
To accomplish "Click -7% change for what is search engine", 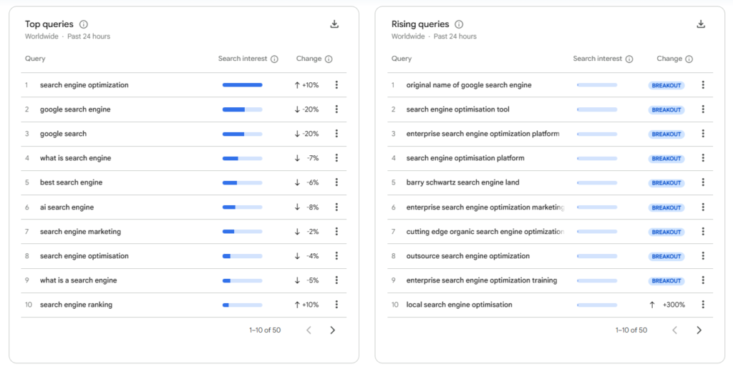I will [x=306, y=158].
